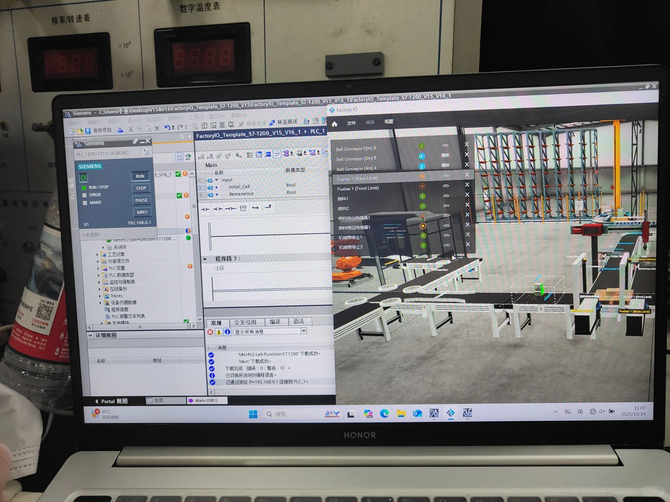Viewport: 670px width, 502px height.
Task: Insert a normally closed contact
Action: pos(218,209)
